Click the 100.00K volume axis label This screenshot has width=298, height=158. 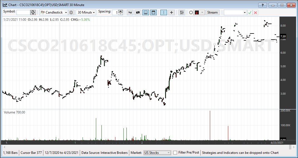[285, 125]
